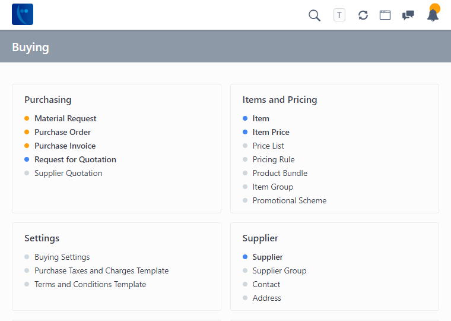Open the Purchase Order link
The height and width of the screenshot is (321, 451).
click(x=62, y=132)
